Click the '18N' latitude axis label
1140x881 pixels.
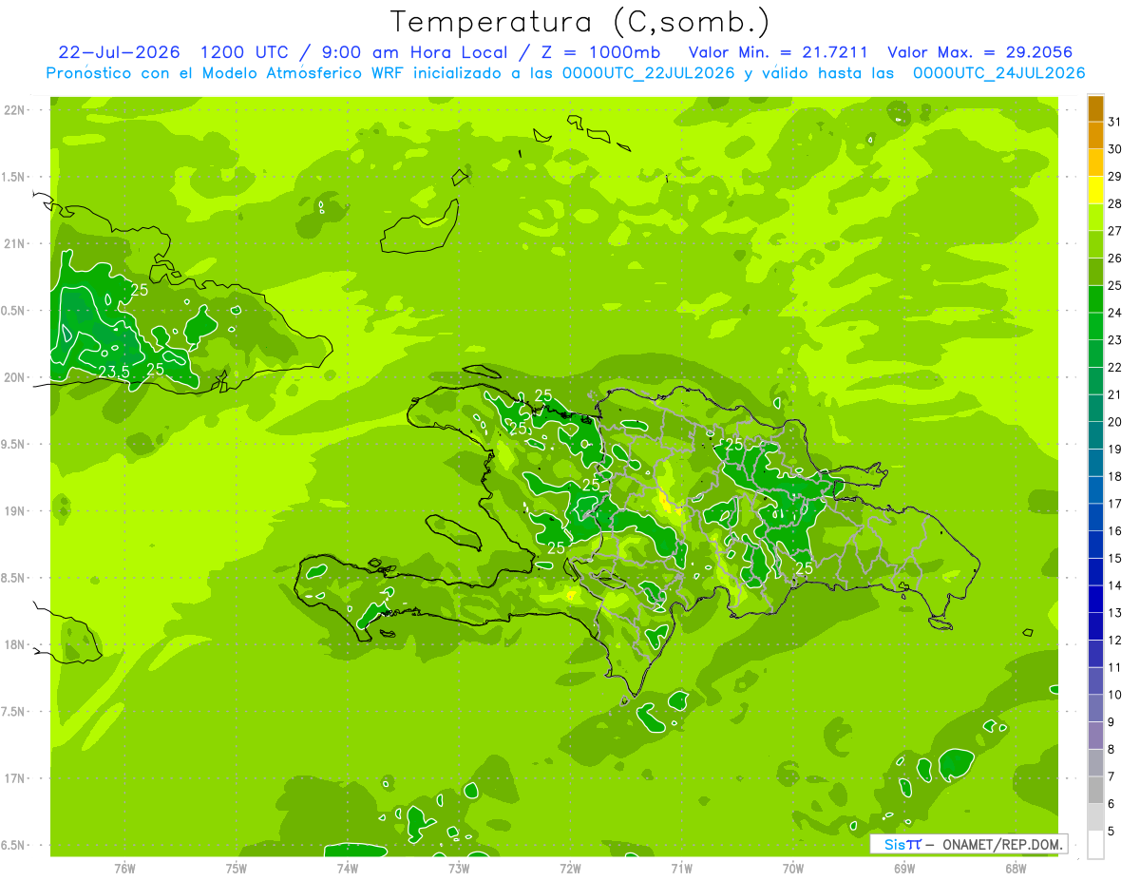pyautogui.click(x=15, y=644)
